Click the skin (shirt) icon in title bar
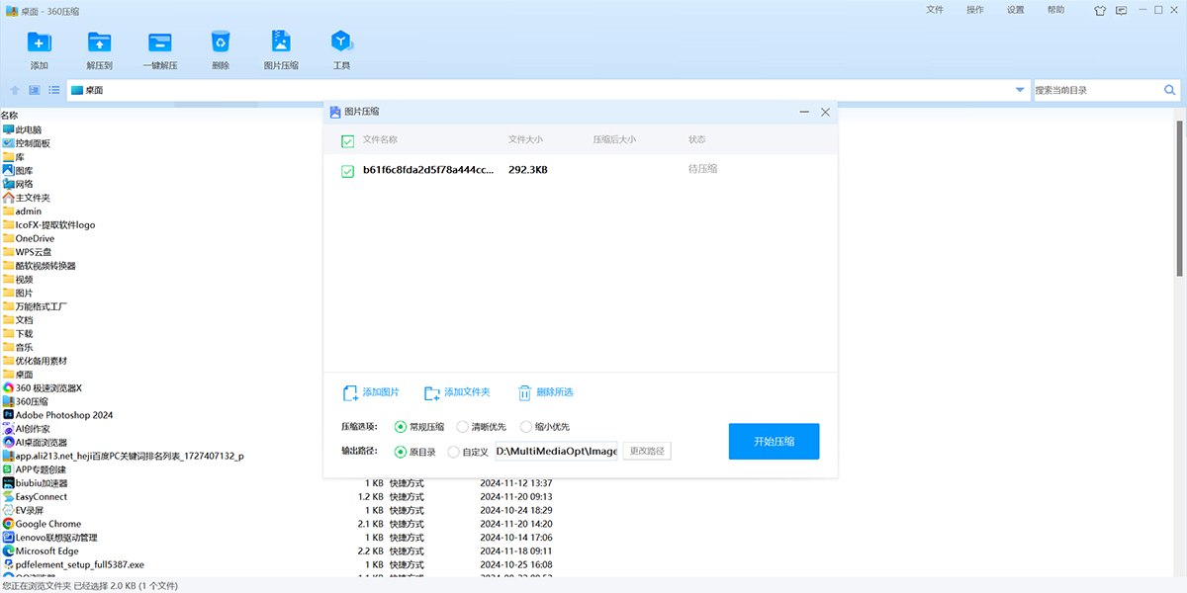1187x593 pixels. (1100, 10)
